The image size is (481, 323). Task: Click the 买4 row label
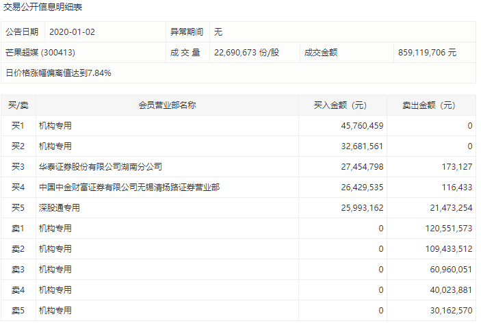(x=18, y=188)
